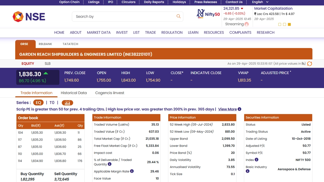Select the EQ series toggle

pyautogui.click(x=38, y=103)
